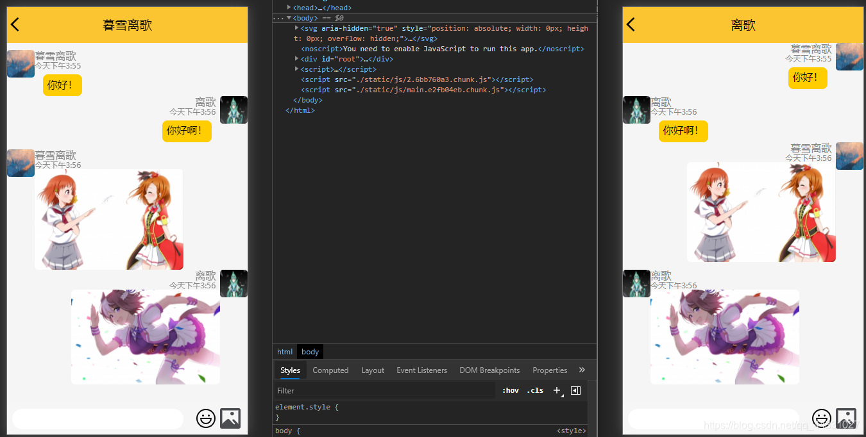Screen dimensions: 866x437
Task: Switch to the Properties tab
Action: point(550,370)
